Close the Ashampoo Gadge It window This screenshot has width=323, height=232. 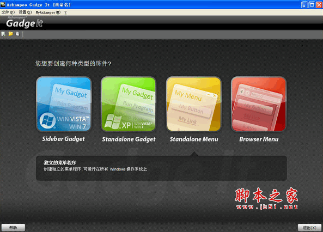pyautogui.click(x=319, y=5)
